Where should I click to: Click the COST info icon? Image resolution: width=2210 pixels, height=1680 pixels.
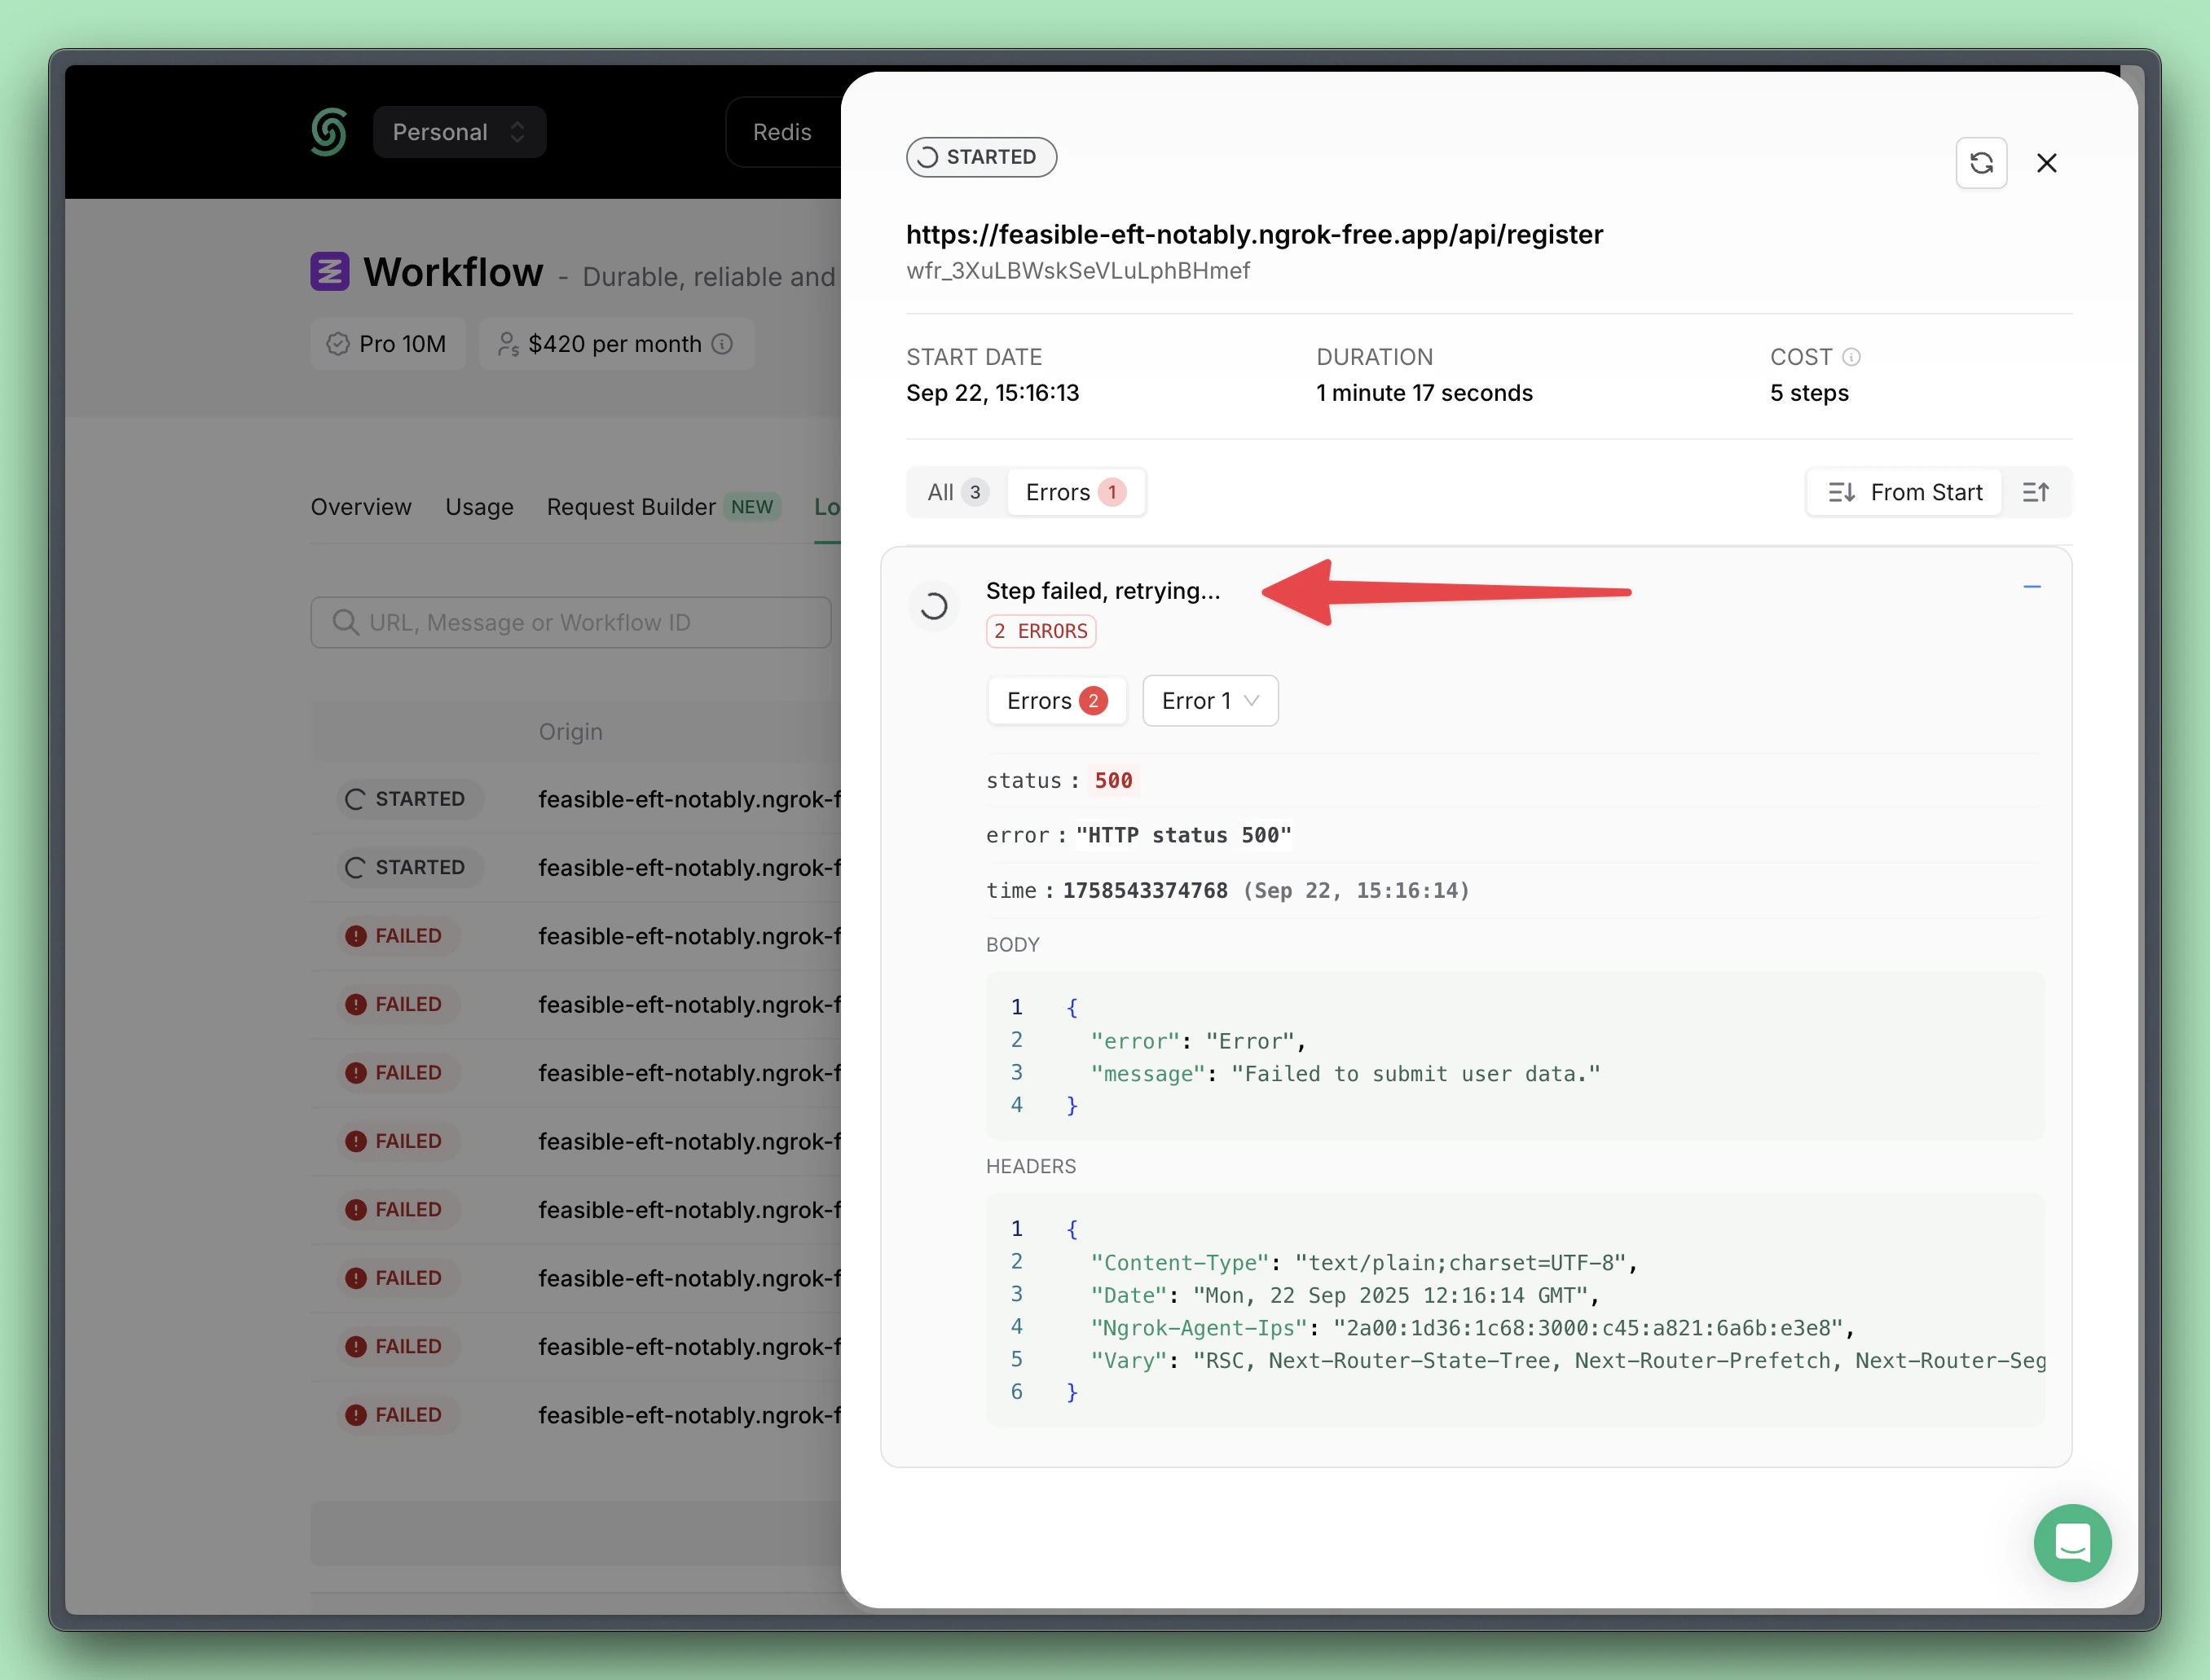(1851, 357)
